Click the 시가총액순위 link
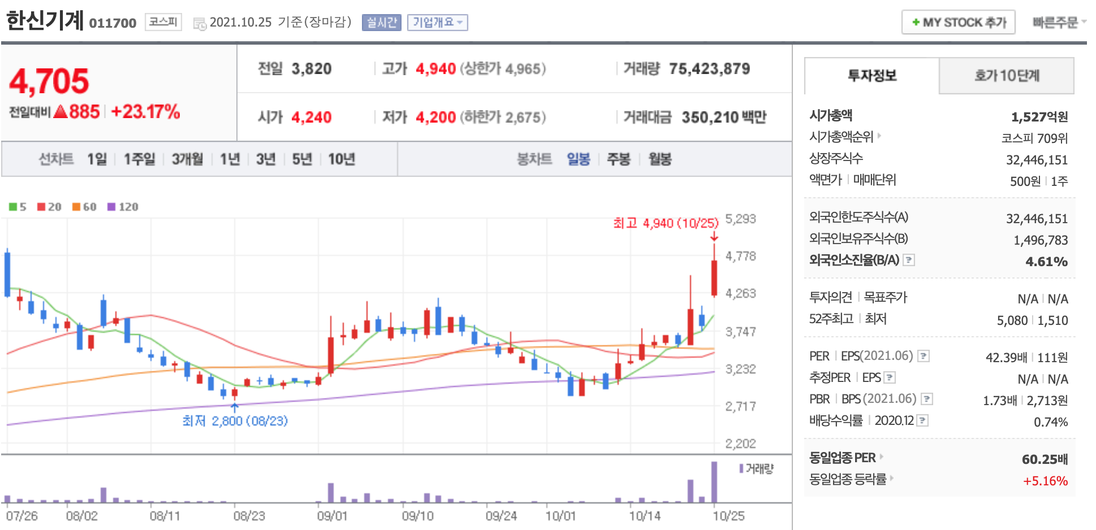 [x=842, y=136]
